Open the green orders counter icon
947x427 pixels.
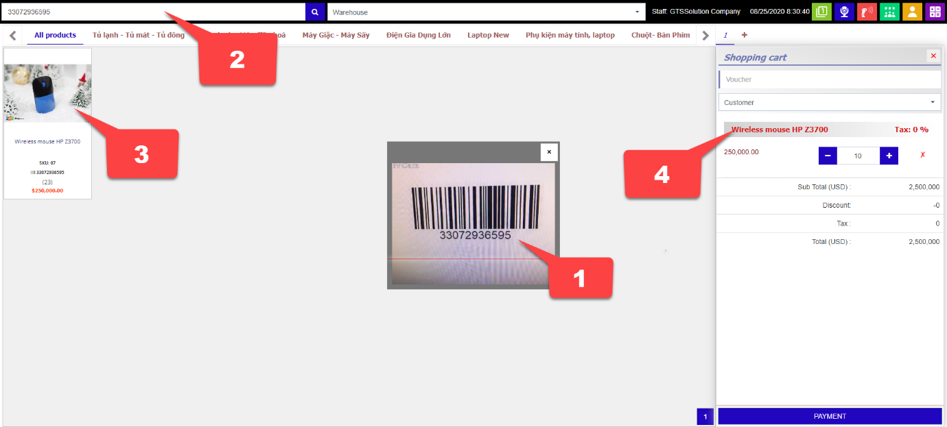pos(821,12)
